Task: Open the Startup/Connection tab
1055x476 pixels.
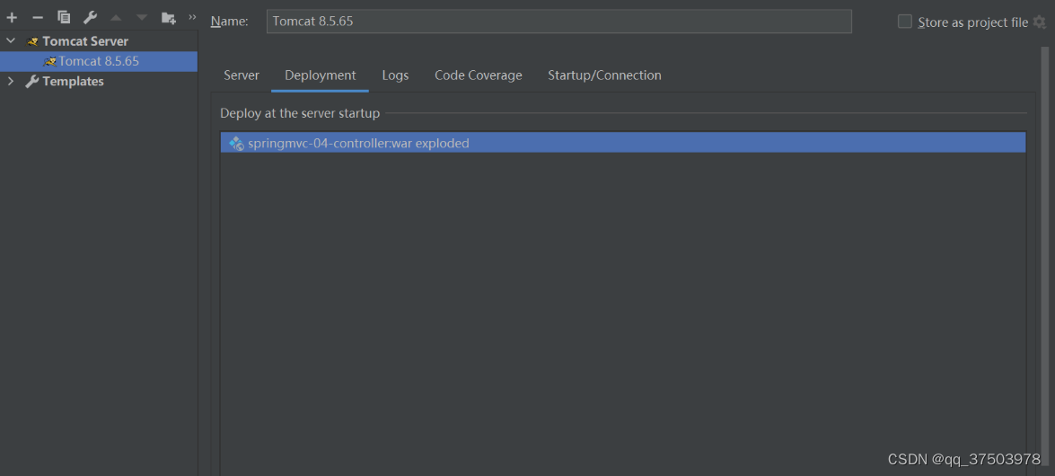Action: pyautogui.click(x=604, y=75)
